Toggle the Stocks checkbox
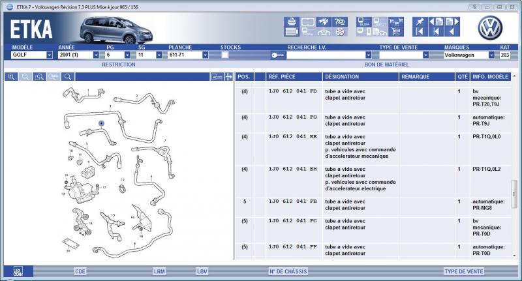 point(225,55)
